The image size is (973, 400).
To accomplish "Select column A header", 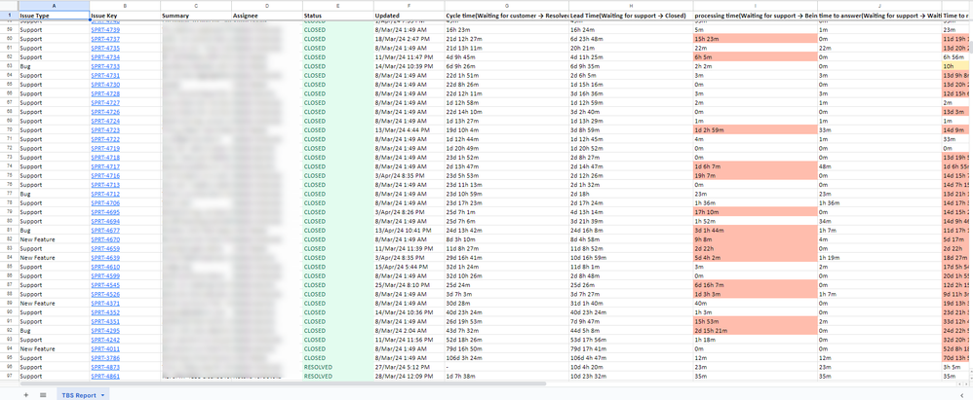I will 54,5.
